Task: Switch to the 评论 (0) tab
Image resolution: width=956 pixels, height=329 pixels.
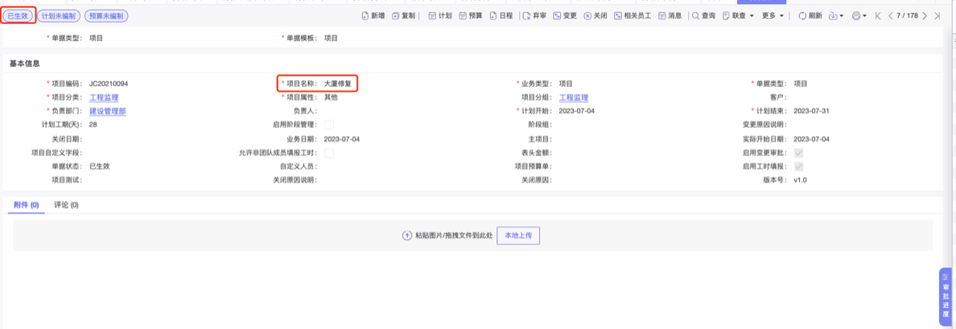Action: coord(66,205)
